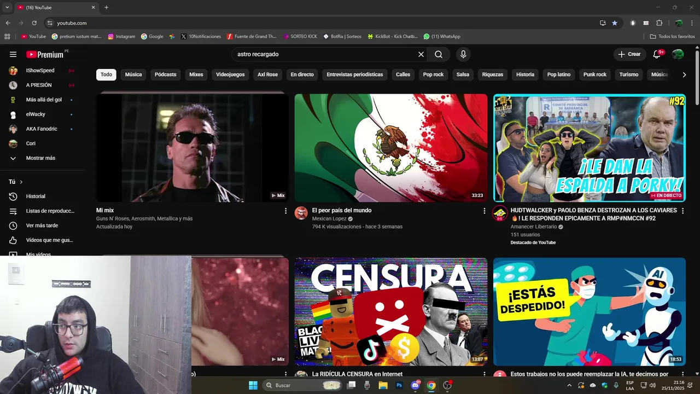The image size is (700, 394).
Task: Select the 'Entrevistas periodísticas' chip
Action: pos(355,74)
